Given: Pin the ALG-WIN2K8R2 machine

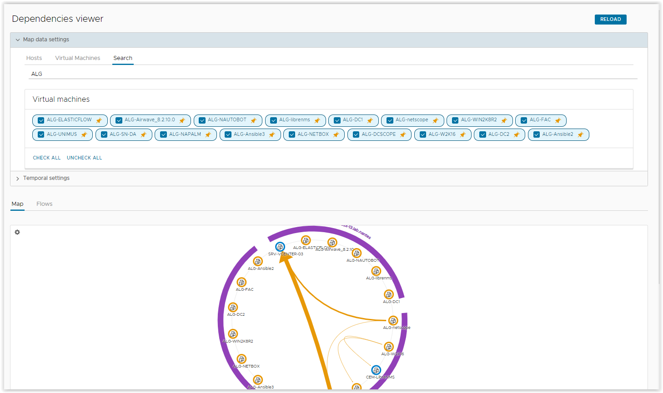Looking at the screenshot, I should [504, 120].
